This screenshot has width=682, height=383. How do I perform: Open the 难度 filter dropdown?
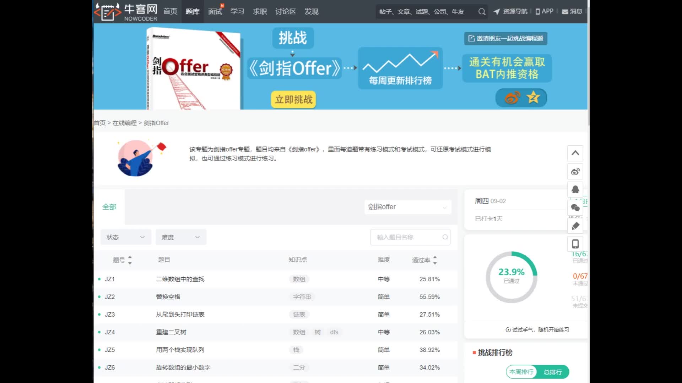(181, 237)
